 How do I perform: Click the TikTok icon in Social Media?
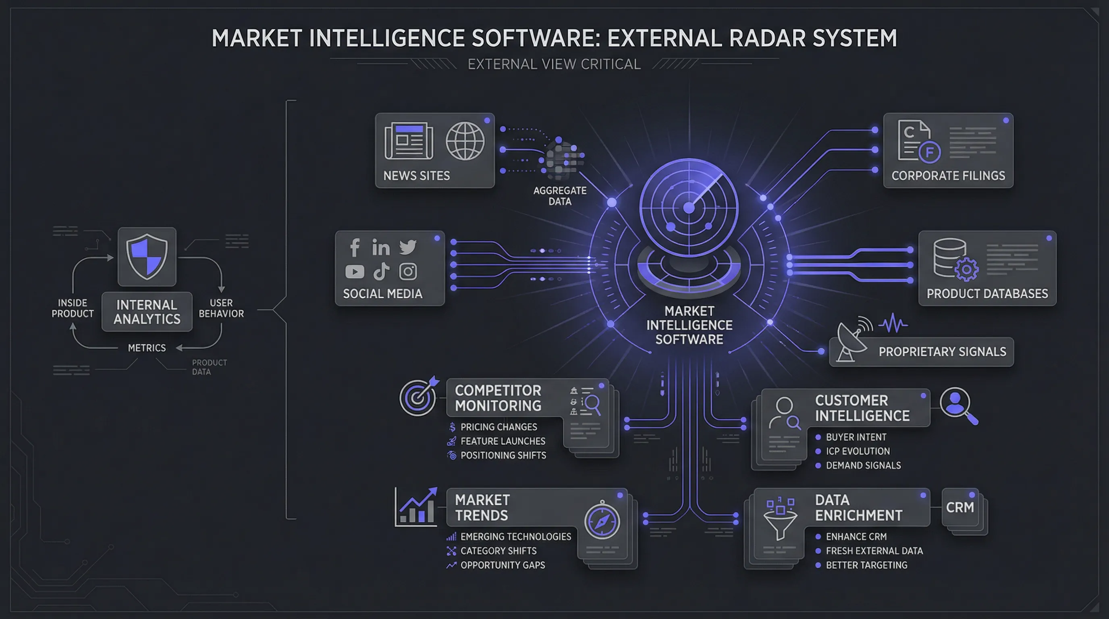tap(381, 272)
